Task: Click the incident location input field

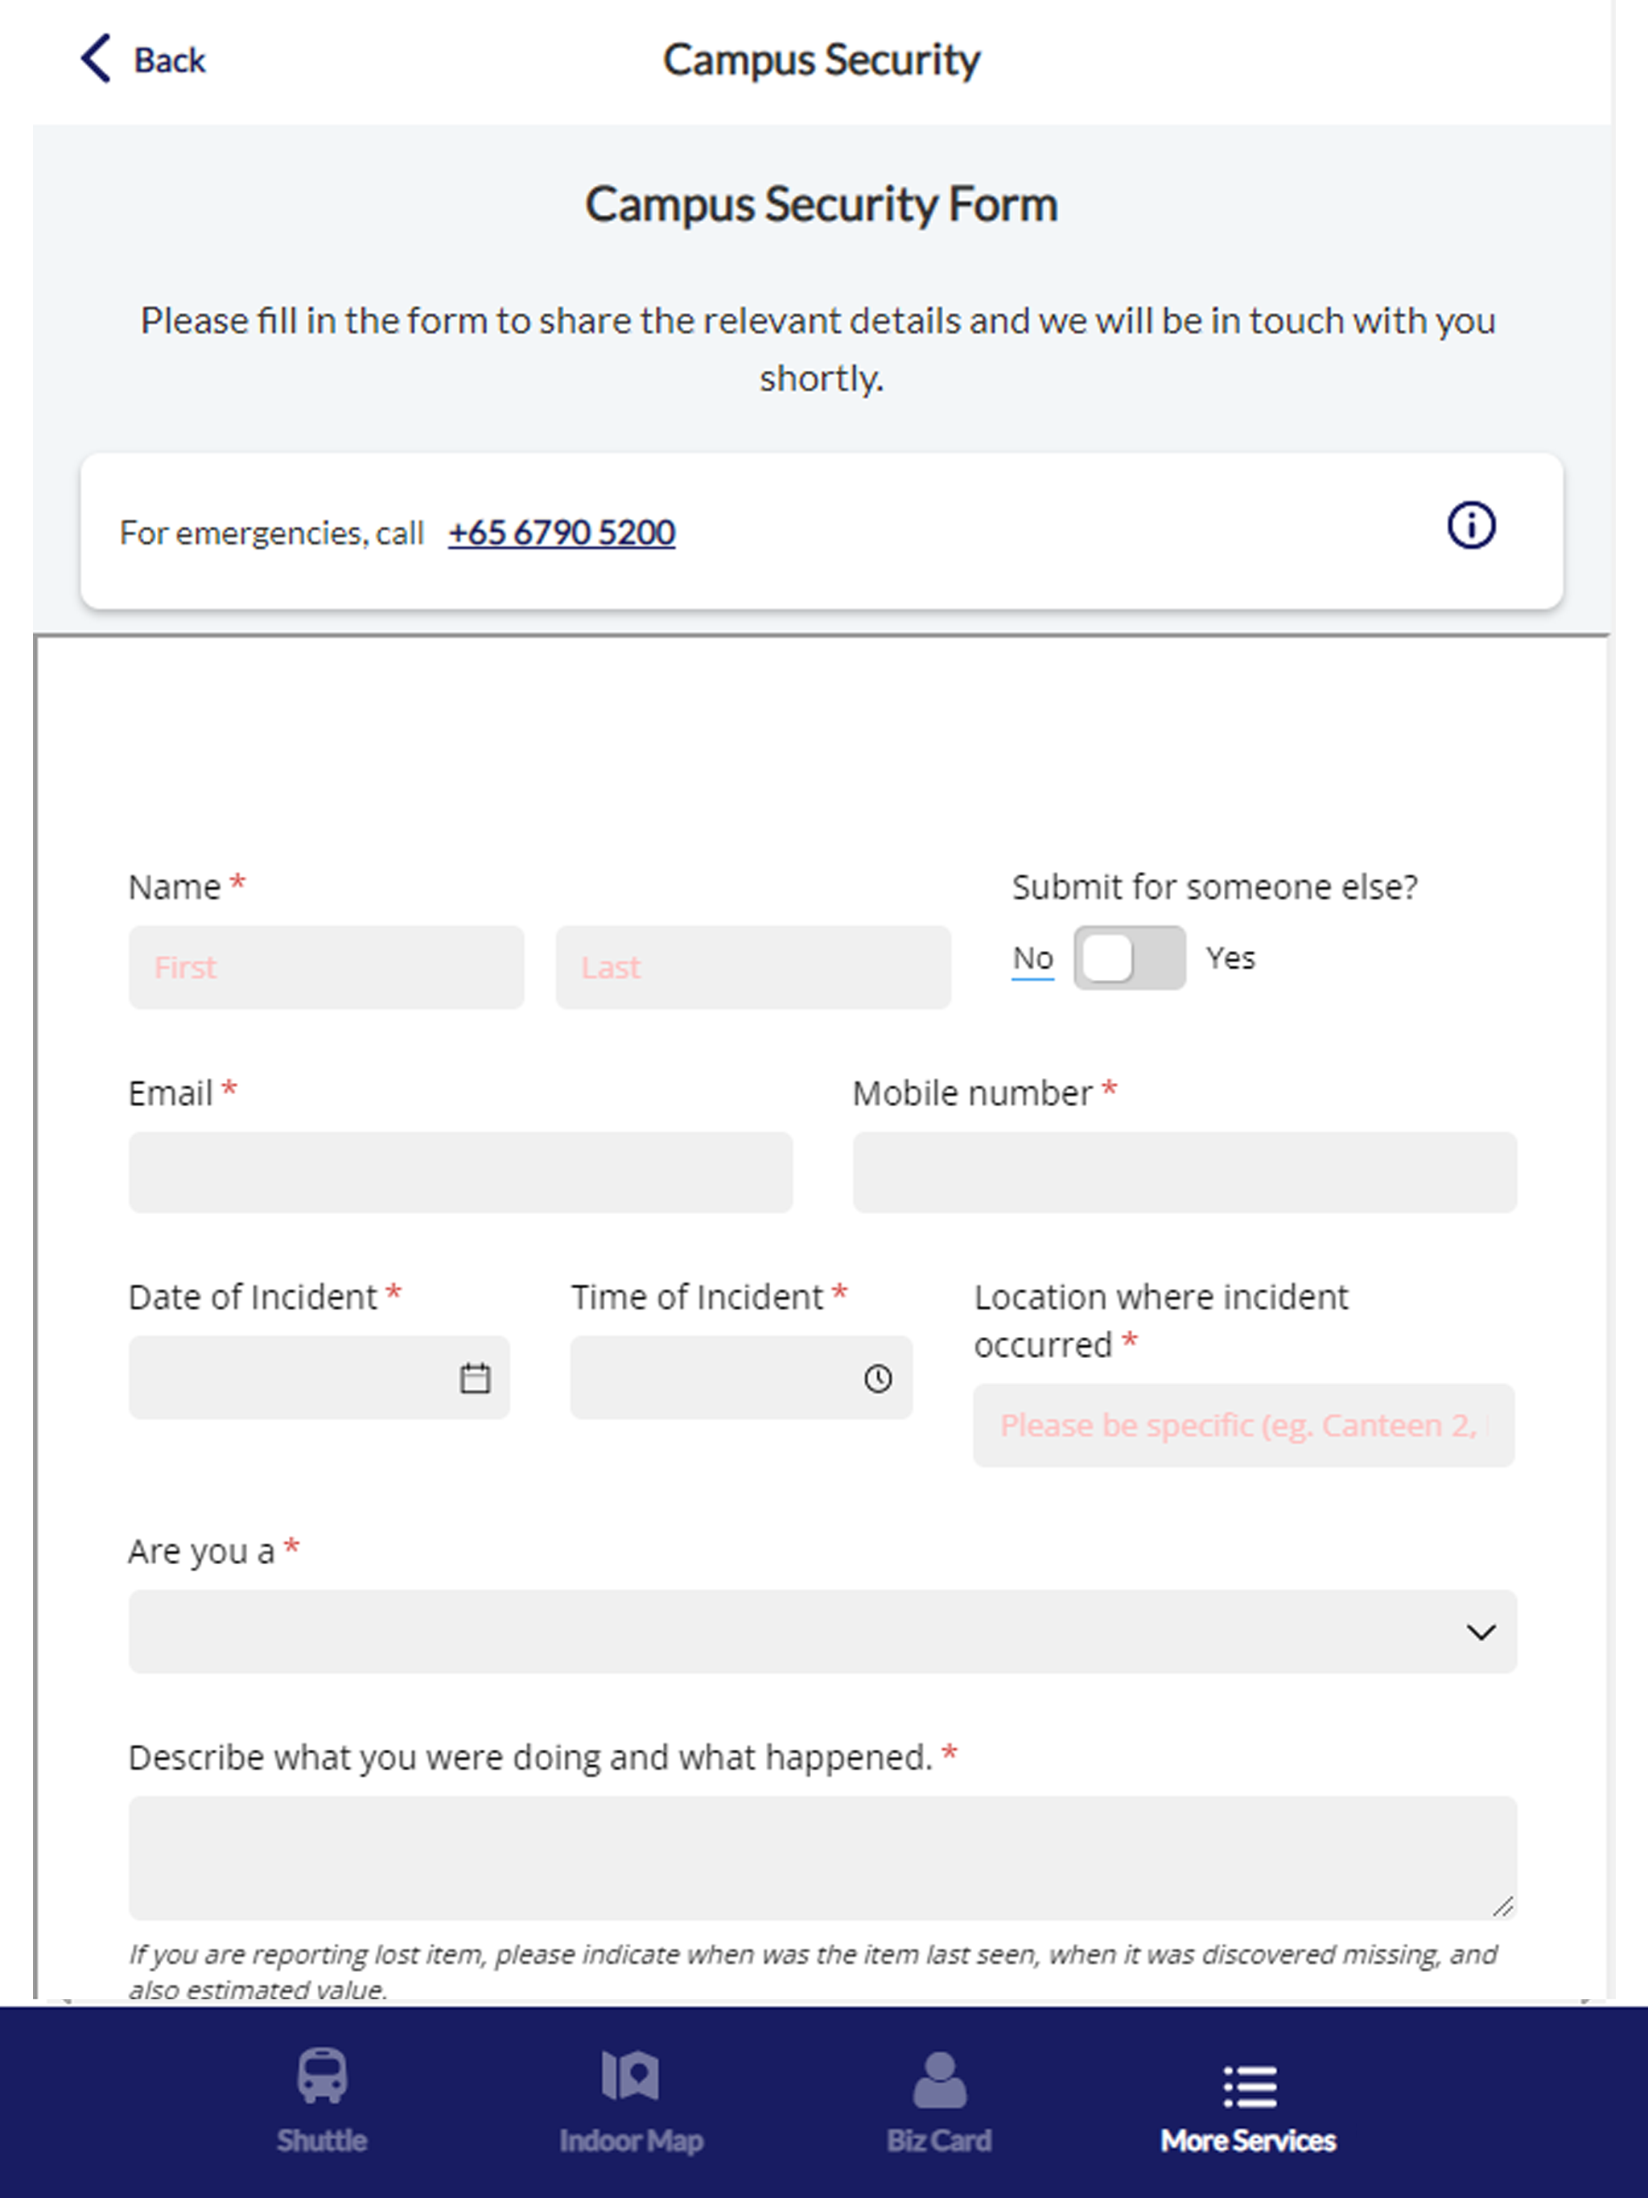Action: pyautogui.click(x=1242, y=1425)
